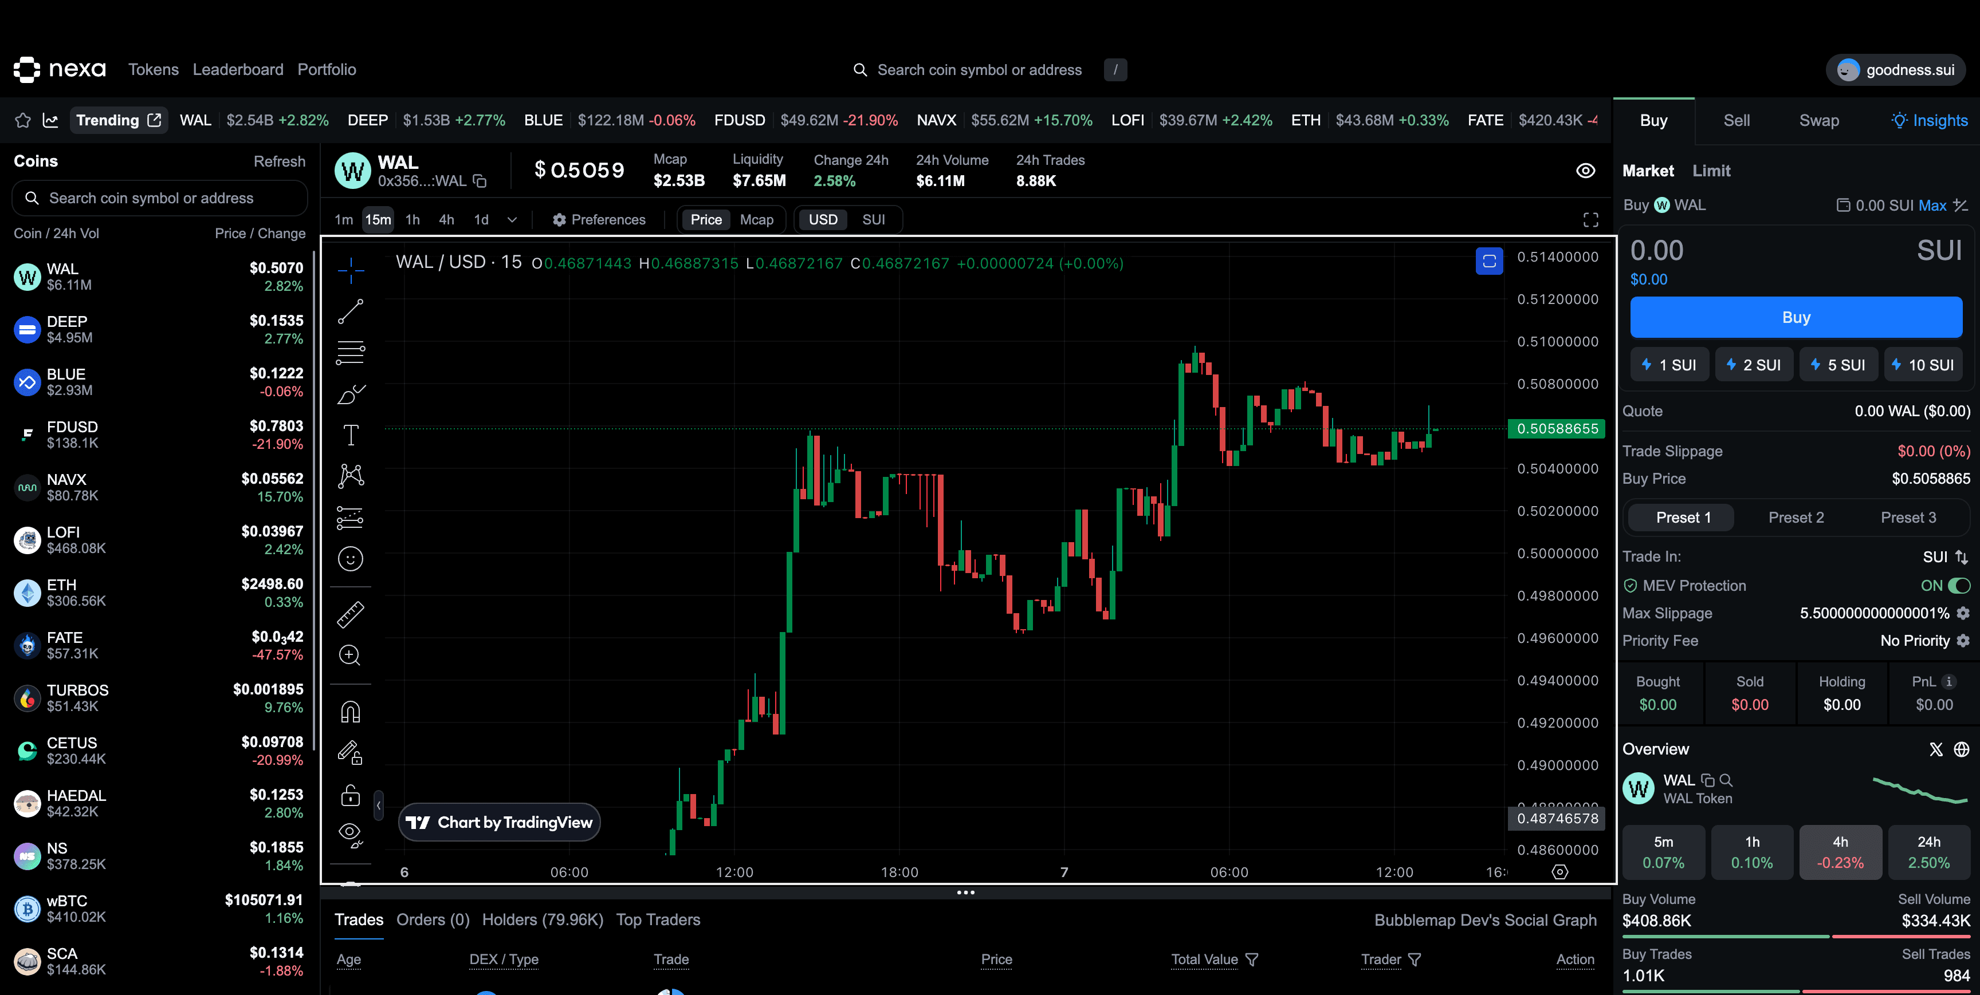Click the 5 SUI quick-amount preset
Image resolution: width=1980 pixels, height=995 pixels.
(x=1838, y=364)
